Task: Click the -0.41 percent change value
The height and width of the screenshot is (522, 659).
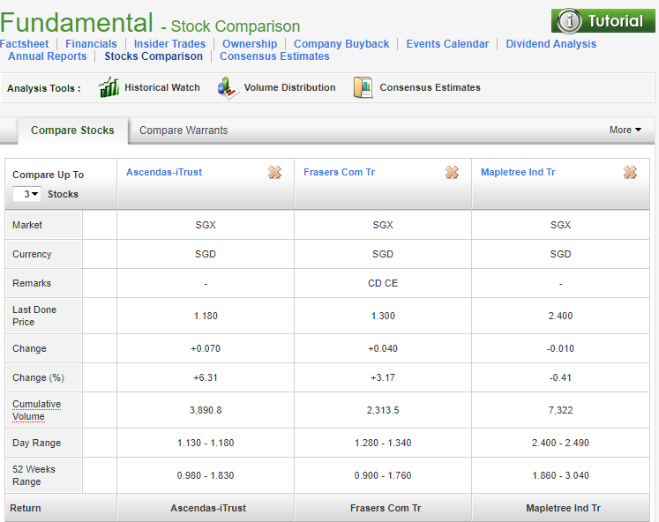Action: point(560,377)
